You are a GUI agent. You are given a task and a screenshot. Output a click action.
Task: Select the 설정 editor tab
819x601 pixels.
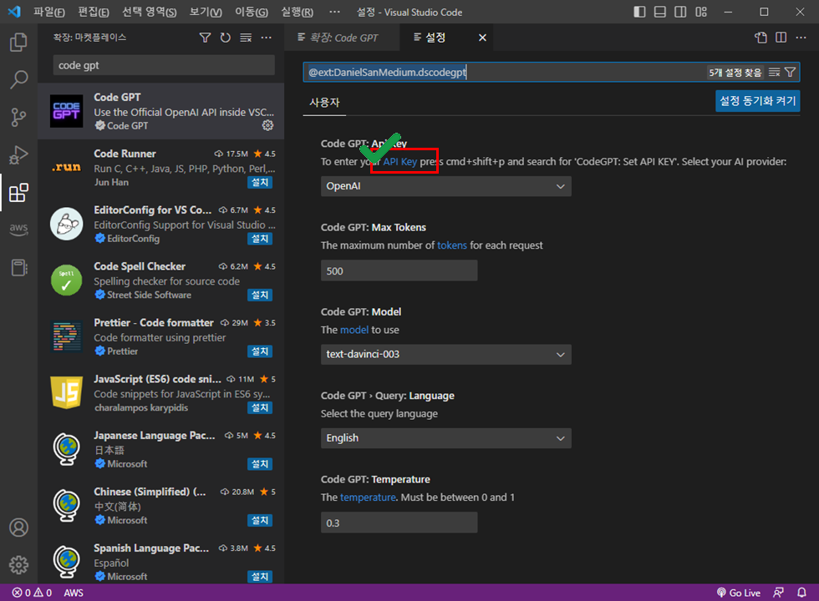point(435,38)
